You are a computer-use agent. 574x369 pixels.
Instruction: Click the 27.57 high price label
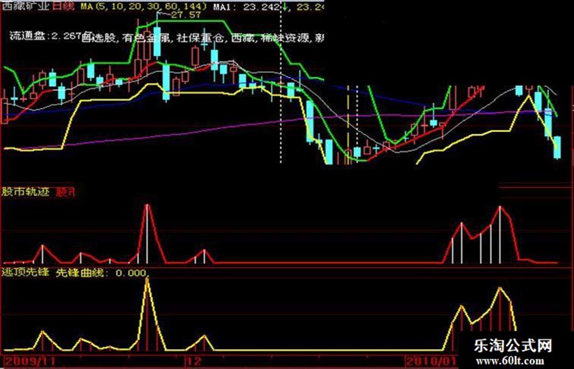click(x=186, y=15)
